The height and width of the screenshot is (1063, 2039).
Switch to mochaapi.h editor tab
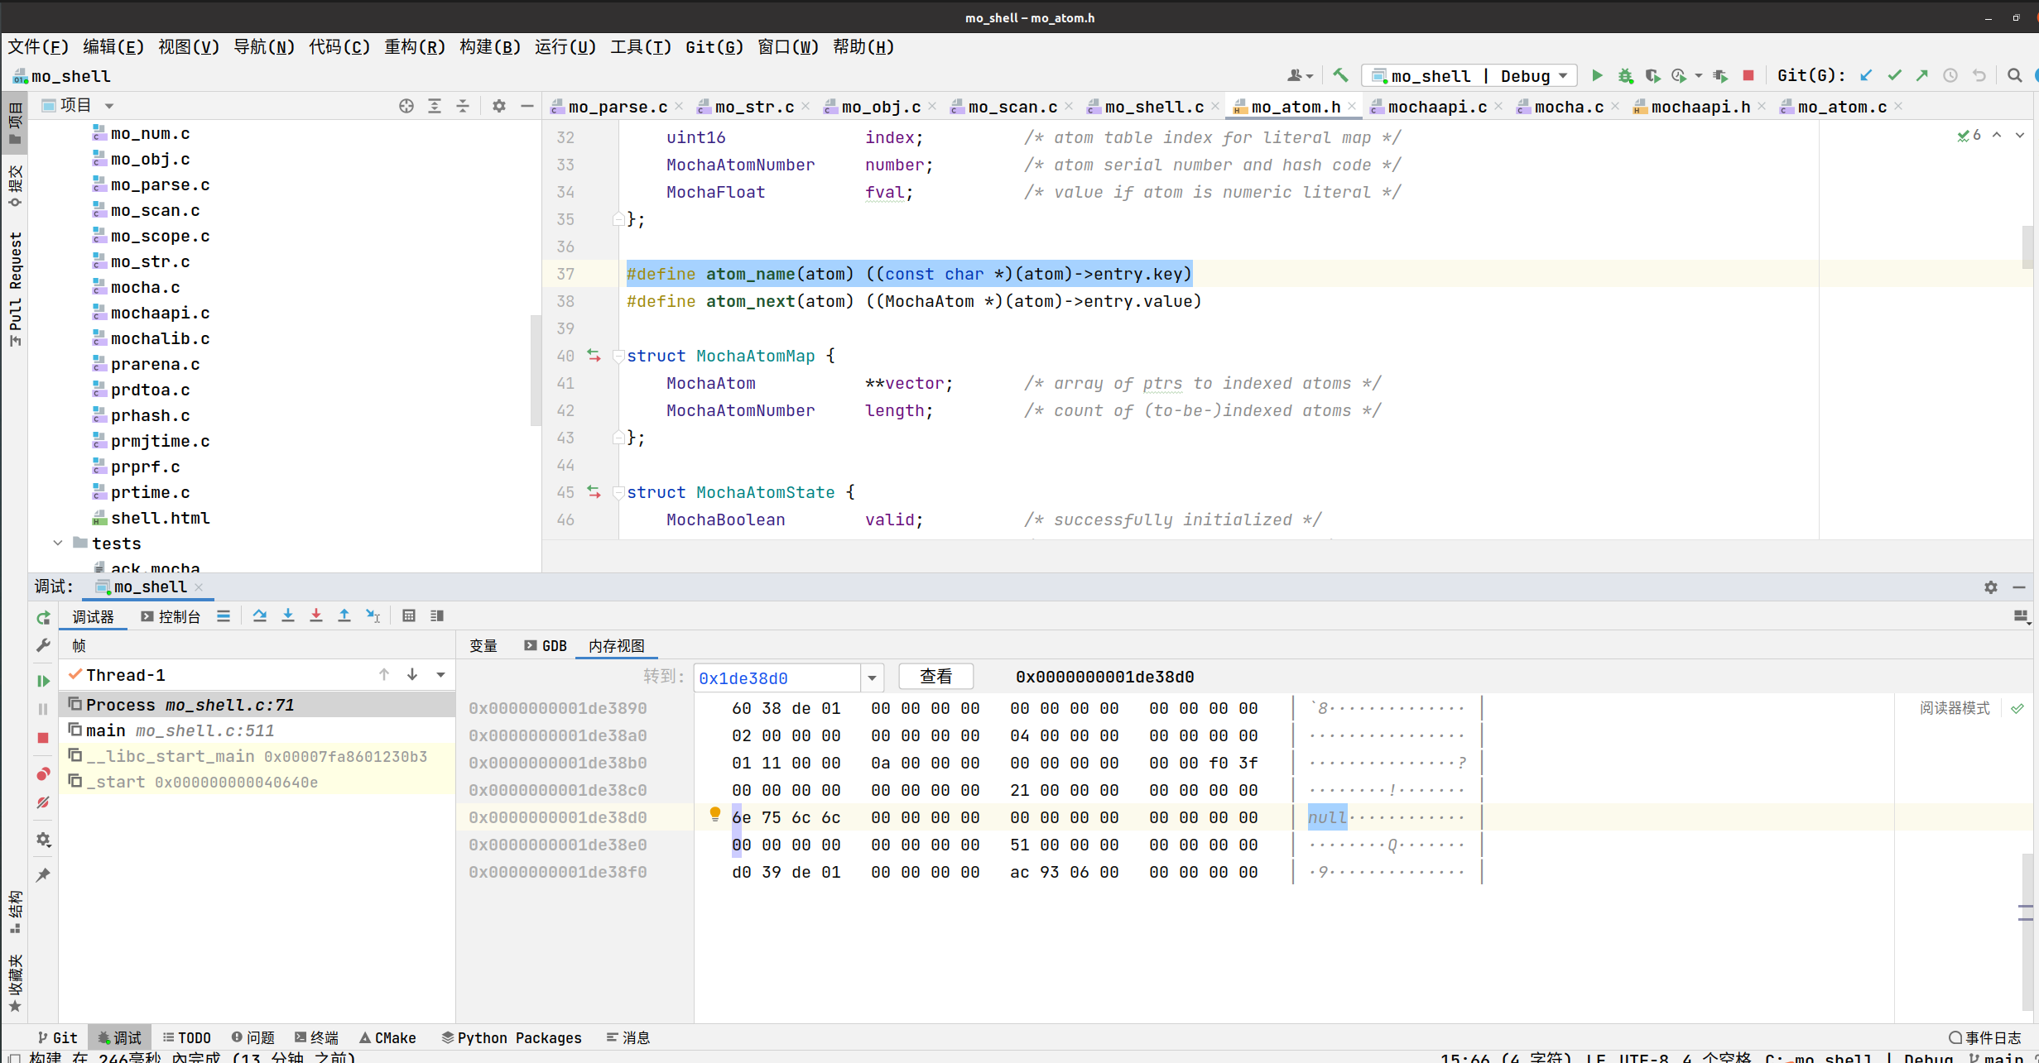(1700, 107)
